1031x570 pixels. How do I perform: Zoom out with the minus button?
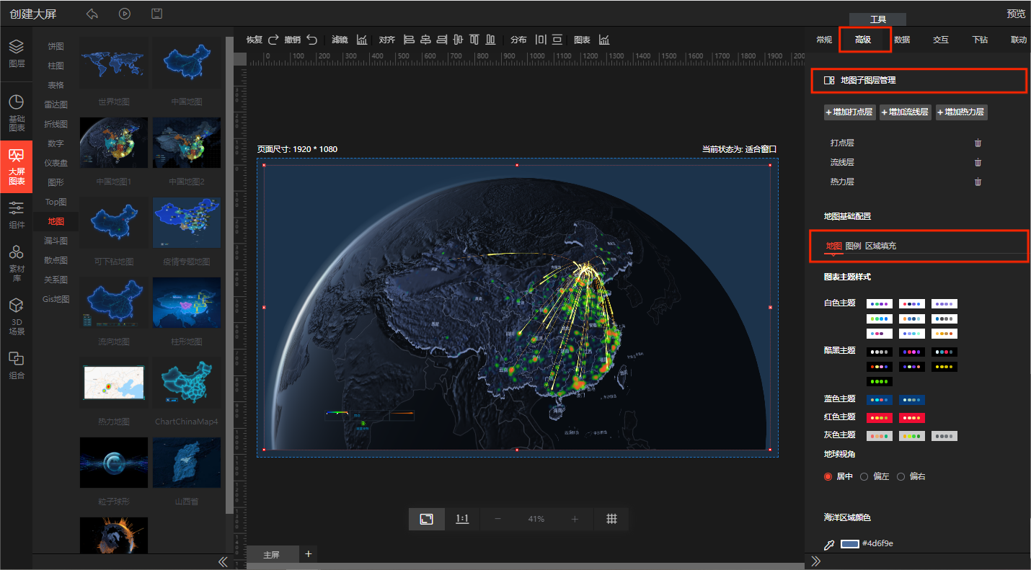point(497,519)
